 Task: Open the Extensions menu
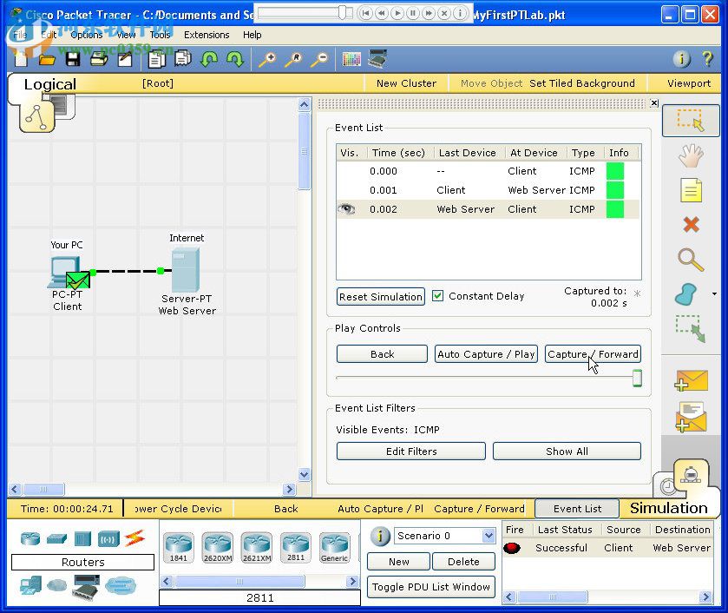207,35
